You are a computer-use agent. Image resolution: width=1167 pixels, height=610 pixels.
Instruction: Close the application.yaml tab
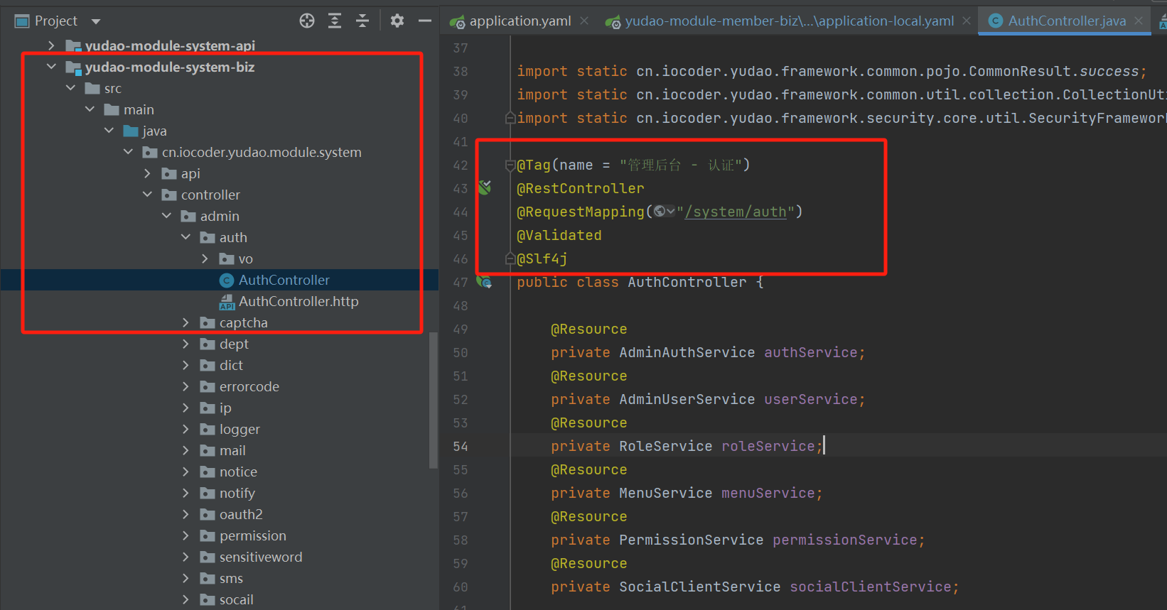[x=584, y=21]
